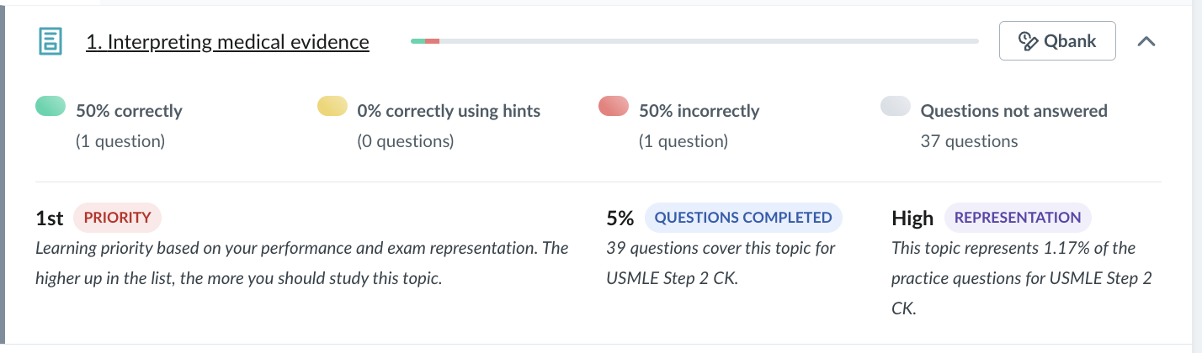Click the gray unanswered portion of progress bar
1202x353 pixels.
point(709,41)
